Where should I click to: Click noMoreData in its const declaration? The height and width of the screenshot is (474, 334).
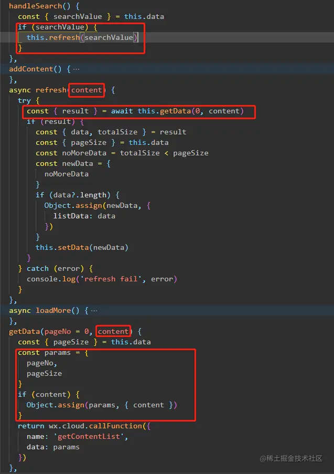84,153
